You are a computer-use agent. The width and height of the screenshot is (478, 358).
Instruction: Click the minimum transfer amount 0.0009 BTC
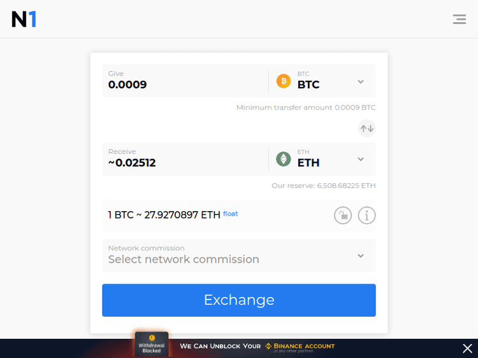point(355,107)
